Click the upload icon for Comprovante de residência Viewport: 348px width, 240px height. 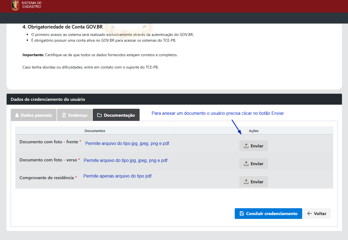[x=246, y=182]
